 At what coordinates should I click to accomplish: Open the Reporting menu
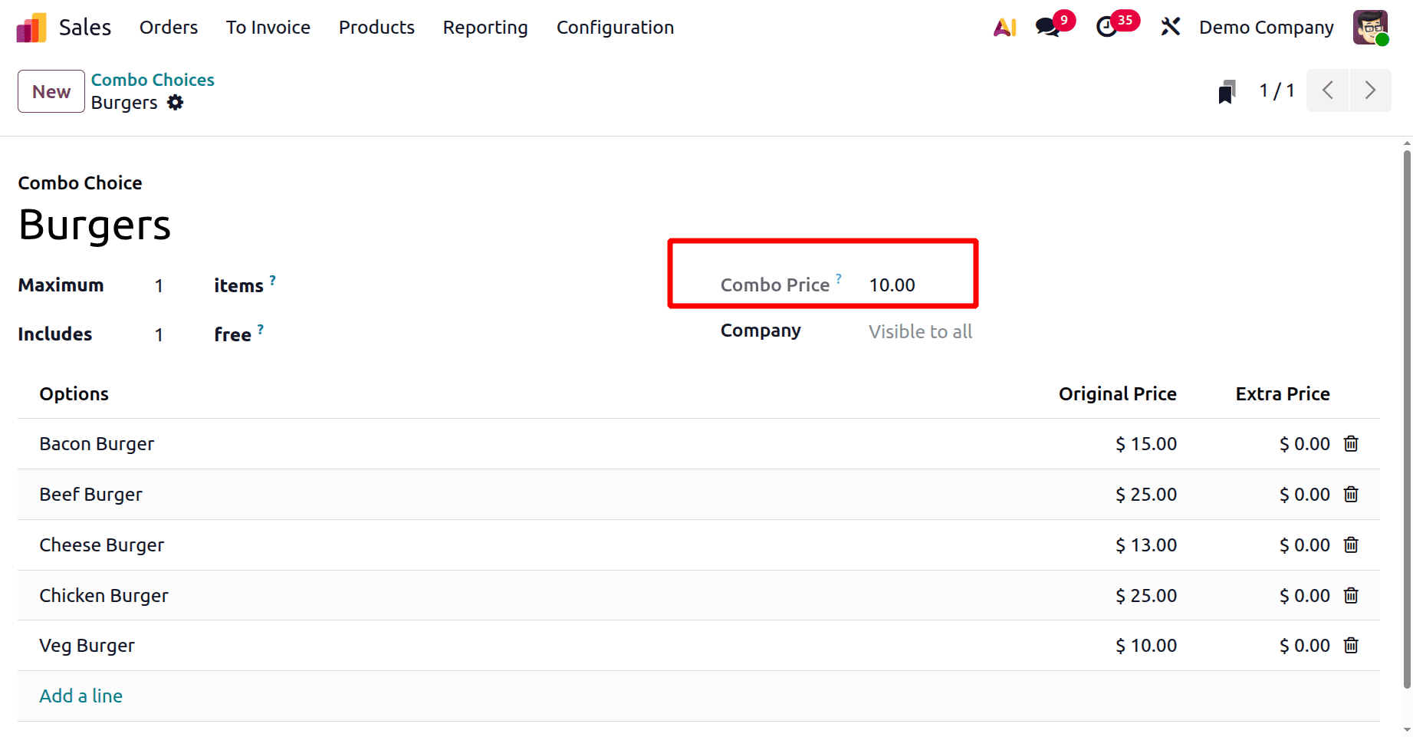point(485,27)
